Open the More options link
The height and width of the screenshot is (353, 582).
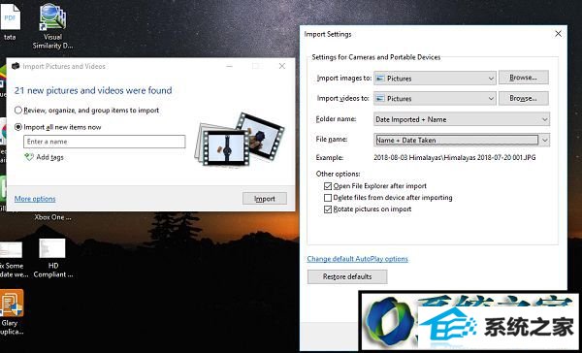point(35,199)
